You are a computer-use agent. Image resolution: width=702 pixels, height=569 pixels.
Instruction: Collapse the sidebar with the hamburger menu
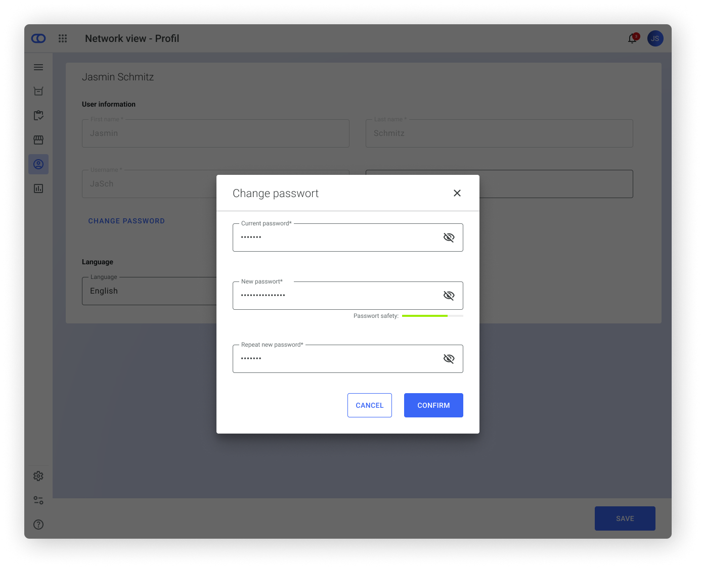[x=38, y=67]
